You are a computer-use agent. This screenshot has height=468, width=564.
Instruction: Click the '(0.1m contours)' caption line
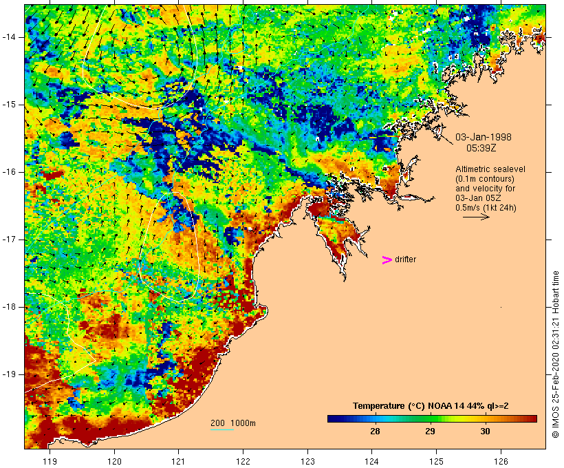click(x=485, y=178)
